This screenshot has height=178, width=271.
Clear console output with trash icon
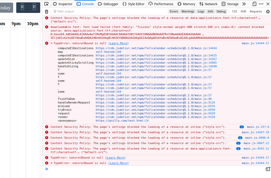click(46, 11)
